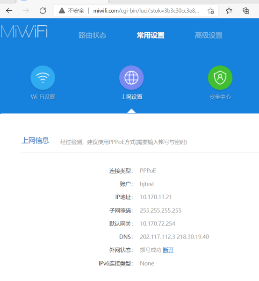Click the 上网设置 label
Image resolution: width=259 pixels, height=281 pixels.
pyautogui.click(x=131, y=97)
